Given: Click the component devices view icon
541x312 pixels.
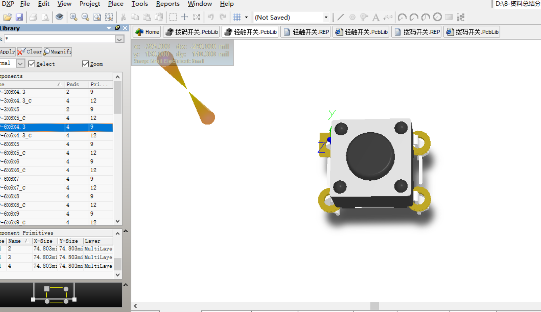Looking at the screenshot, I should click(x=59, y=17).
